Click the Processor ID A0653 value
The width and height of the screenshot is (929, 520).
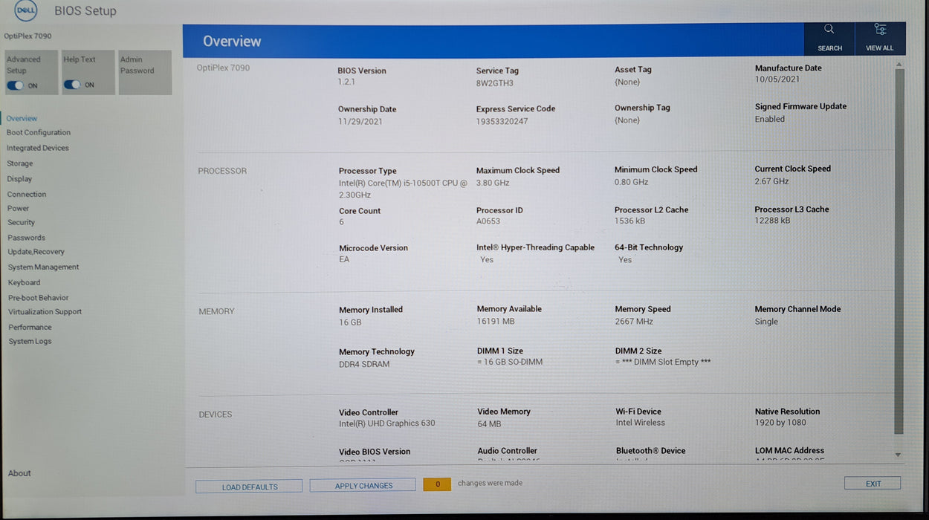tap(488, 221)
